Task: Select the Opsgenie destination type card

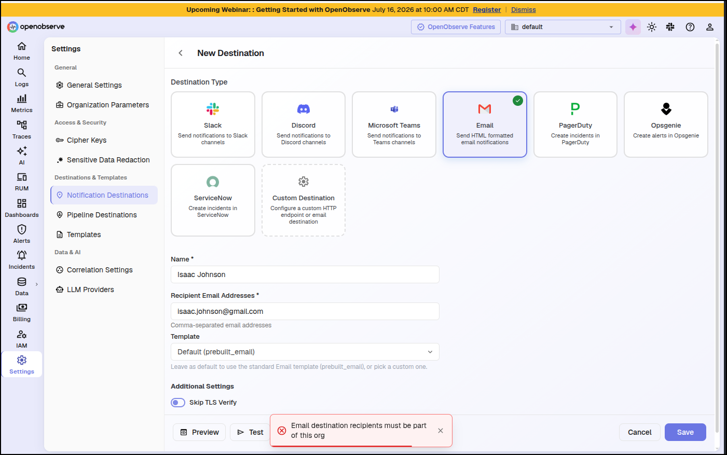Action: [666, 125]
